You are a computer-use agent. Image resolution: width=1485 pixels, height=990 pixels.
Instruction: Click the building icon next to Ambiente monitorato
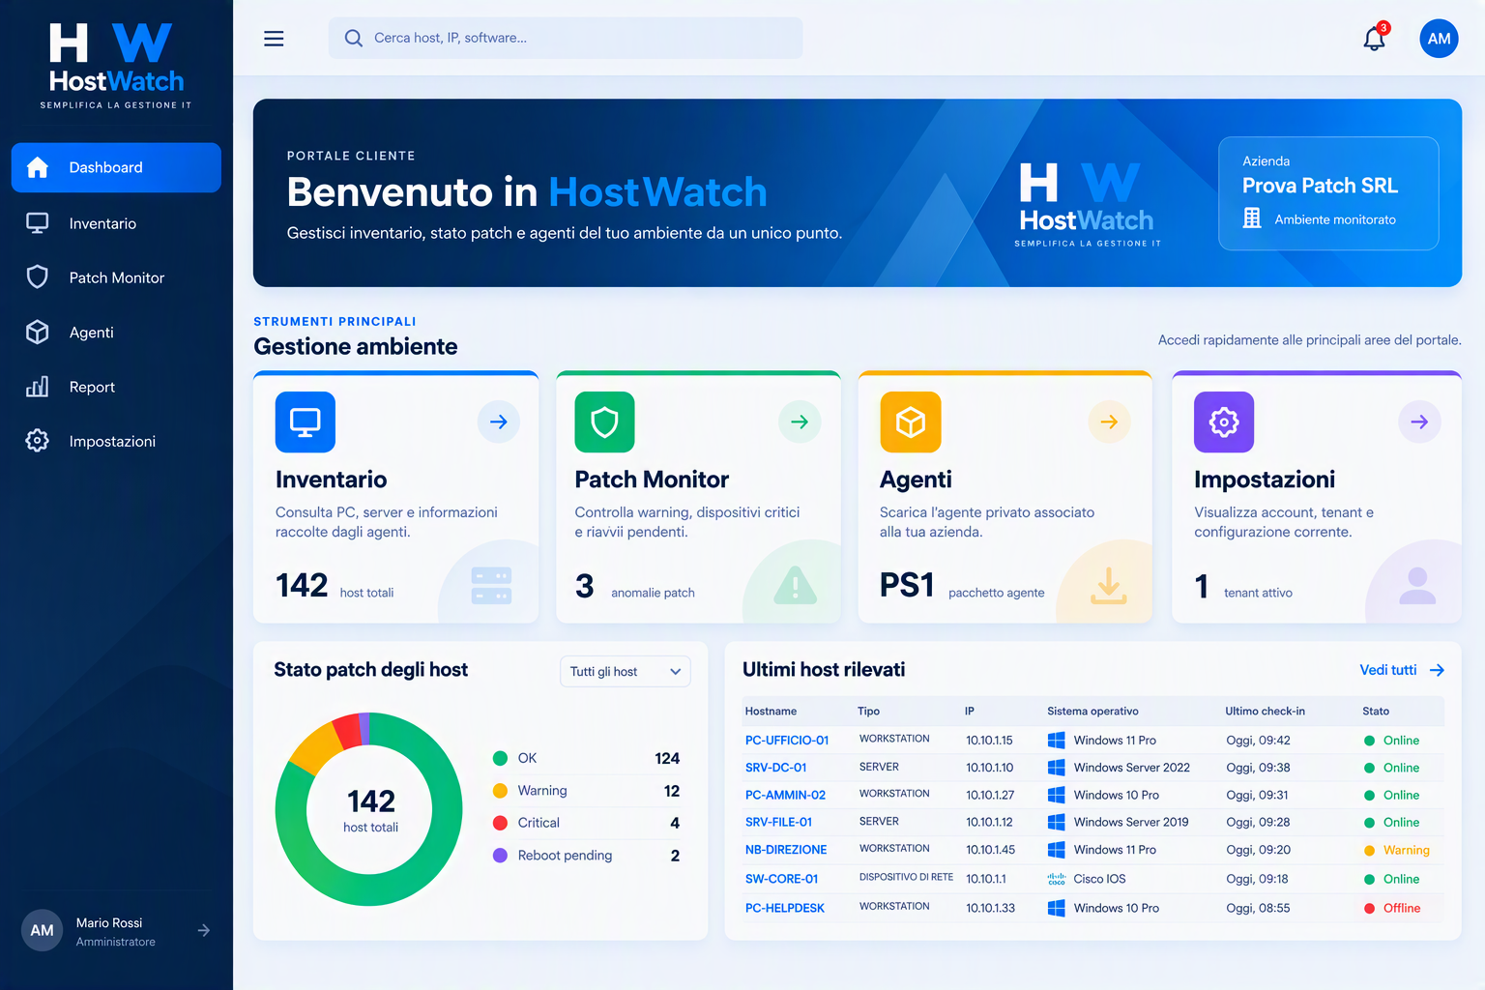1252,218
